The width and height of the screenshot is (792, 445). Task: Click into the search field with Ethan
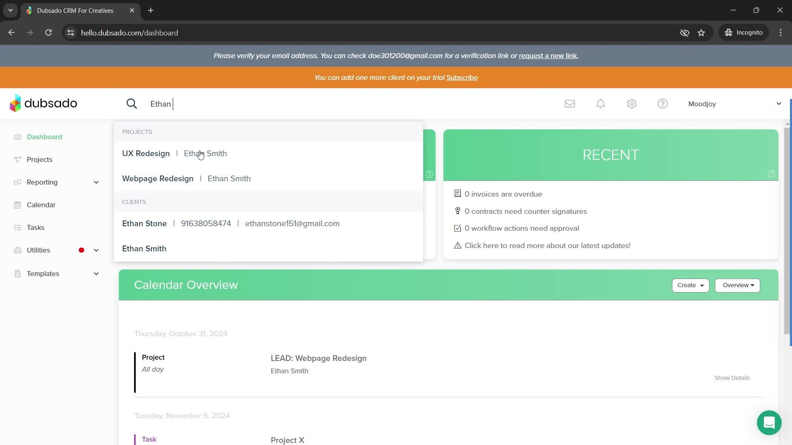pyautogui.click(x=346, y=104)
